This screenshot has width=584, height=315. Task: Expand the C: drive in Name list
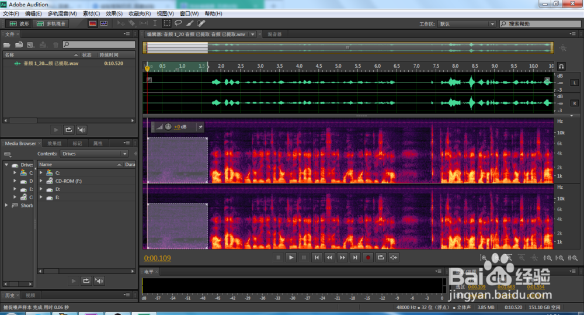click(41, 172)
